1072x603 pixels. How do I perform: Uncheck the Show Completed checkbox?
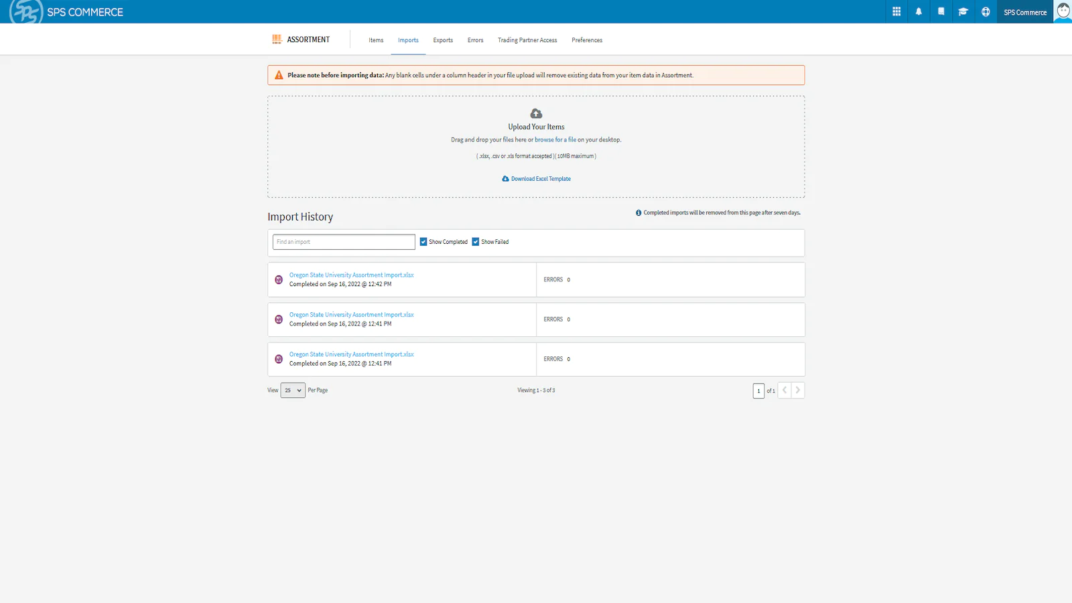tap(423, 242)
